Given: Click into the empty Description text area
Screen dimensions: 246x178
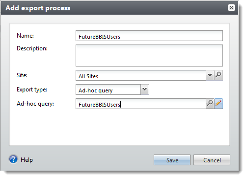Looking at the screenshot, I should (149, 55).
